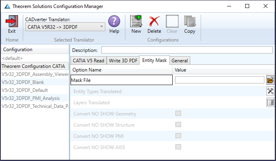
Task: Open Entity Types Translated tools icon
Action: point(270,91)
